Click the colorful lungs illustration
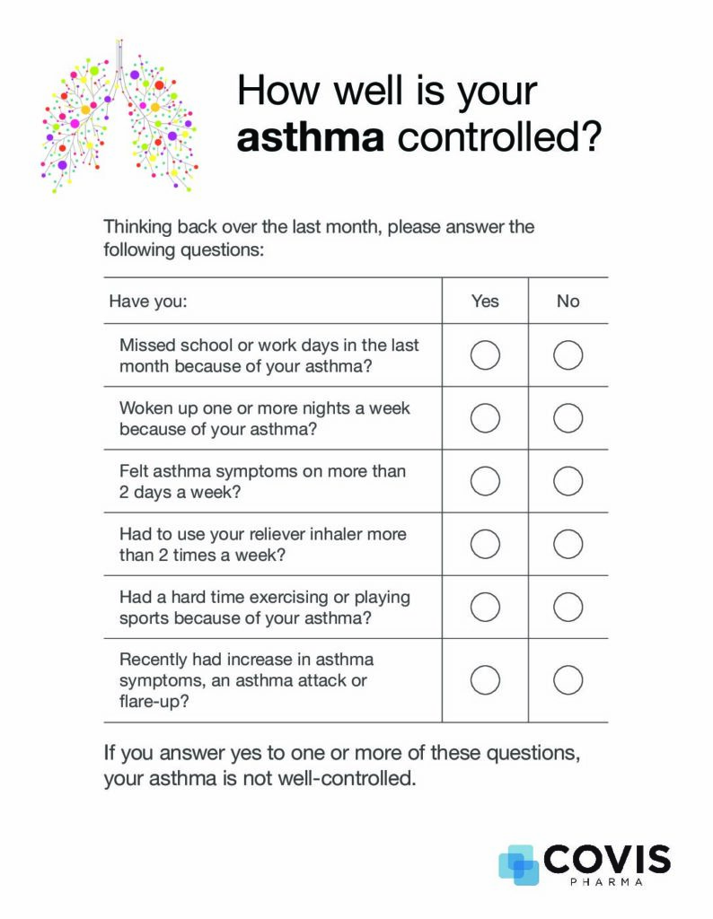The width and height of the screenshot is (713, 919). (x=119, y=115)
